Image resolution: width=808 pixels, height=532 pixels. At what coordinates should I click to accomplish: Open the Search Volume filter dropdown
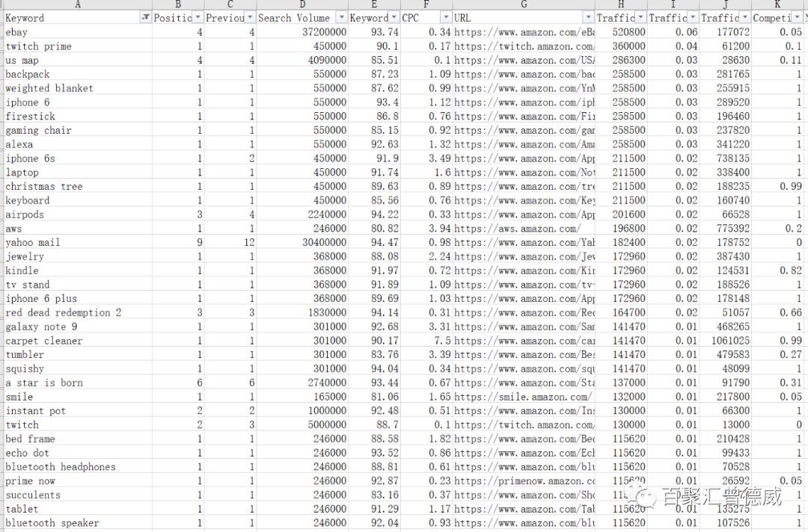(x=342, y=17)
